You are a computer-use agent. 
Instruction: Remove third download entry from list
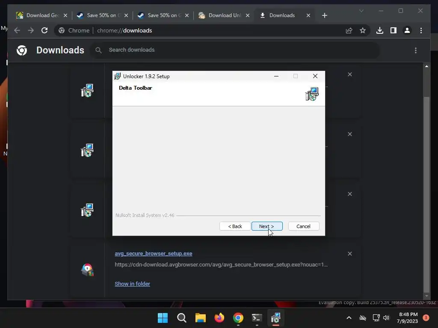coord(350,194)
